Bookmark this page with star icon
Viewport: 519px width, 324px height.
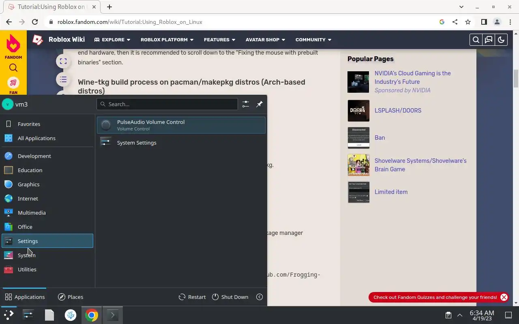click(468, 22)
